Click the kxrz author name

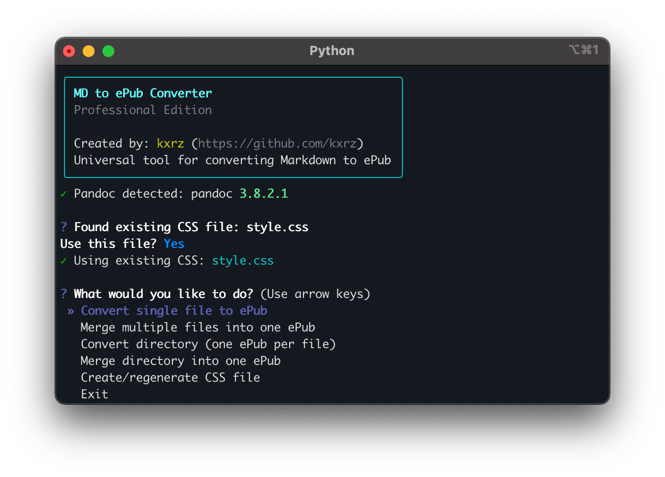[x=170, y=144]
